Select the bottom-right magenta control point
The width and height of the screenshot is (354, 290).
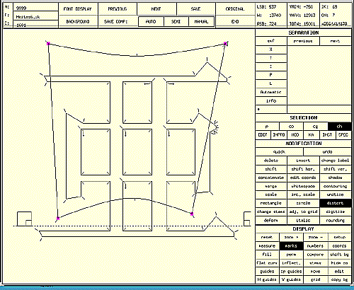192,214
